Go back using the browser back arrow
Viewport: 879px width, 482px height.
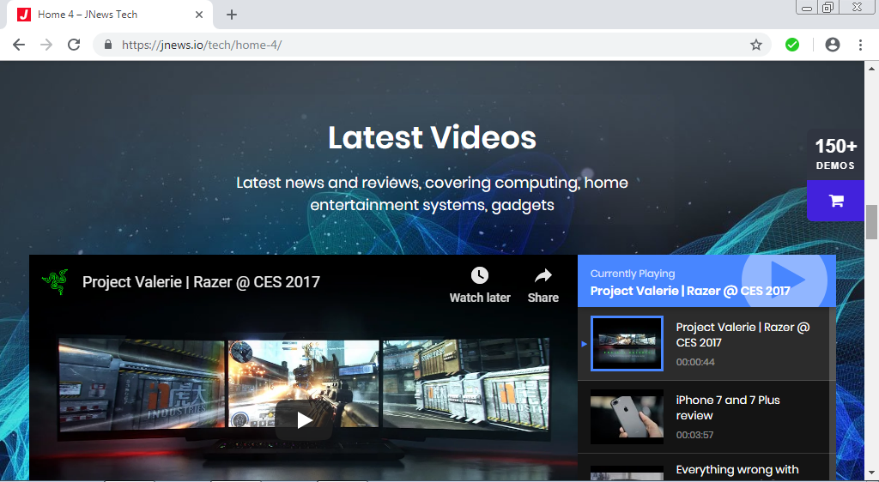19,45
